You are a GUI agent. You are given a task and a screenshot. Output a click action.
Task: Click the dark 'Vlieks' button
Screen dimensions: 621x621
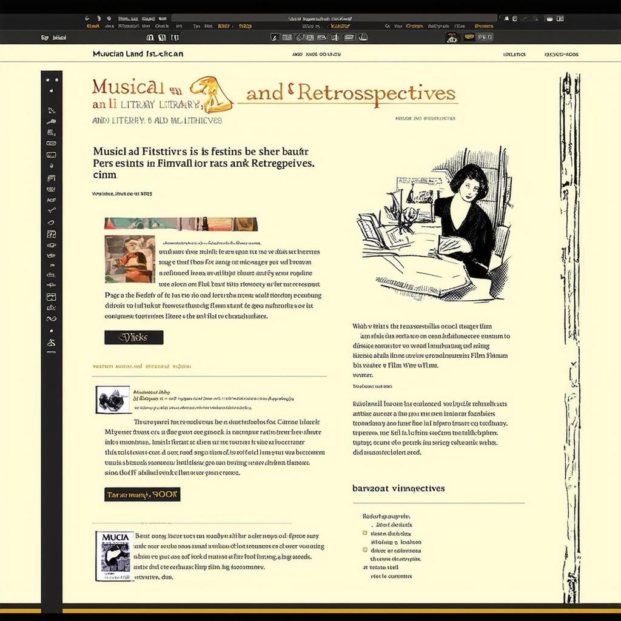pyautogui.click(x=133, y=337)
